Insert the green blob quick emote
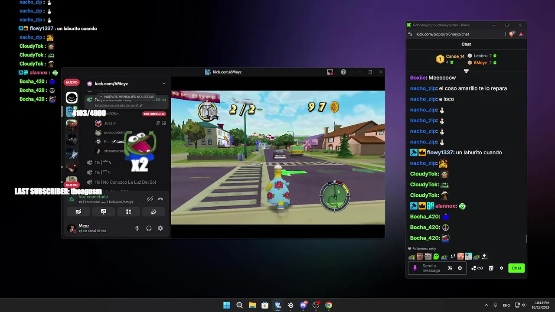The image size is (555, 312). point(436,257)
